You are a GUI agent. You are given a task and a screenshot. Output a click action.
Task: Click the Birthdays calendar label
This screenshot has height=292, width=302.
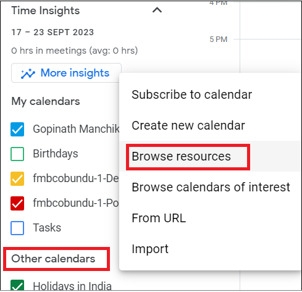pyautogui.click(x=56, y=154)
